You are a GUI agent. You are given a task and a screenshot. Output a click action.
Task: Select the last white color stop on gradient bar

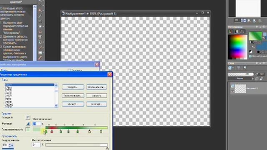click(101, 131)
